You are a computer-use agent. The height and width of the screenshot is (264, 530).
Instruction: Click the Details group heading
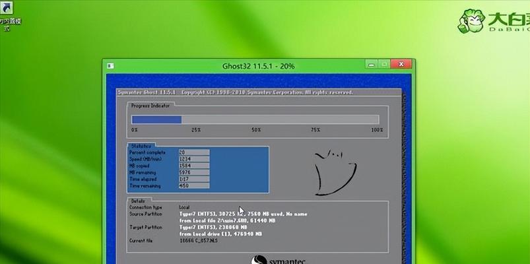click(x=138, y=201)
